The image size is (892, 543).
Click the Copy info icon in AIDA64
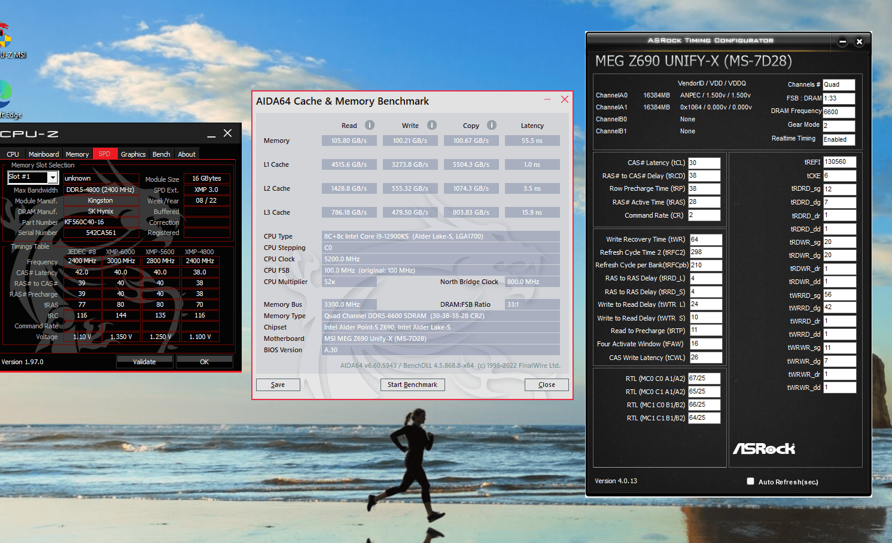click(492, 125)
